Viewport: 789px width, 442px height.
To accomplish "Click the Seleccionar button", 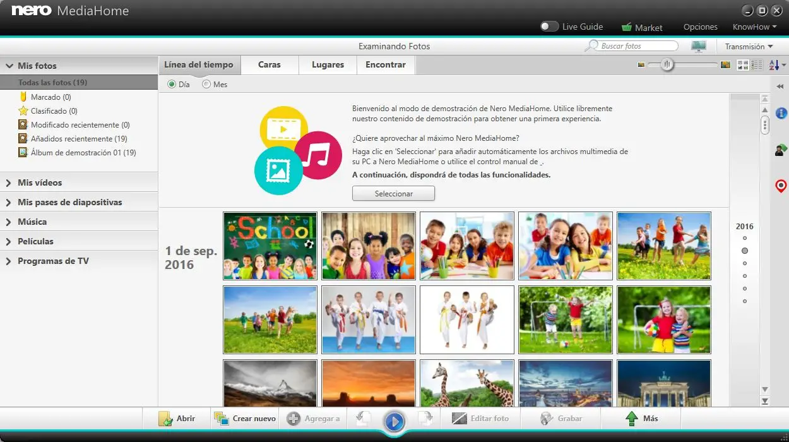I will point(393,194).
